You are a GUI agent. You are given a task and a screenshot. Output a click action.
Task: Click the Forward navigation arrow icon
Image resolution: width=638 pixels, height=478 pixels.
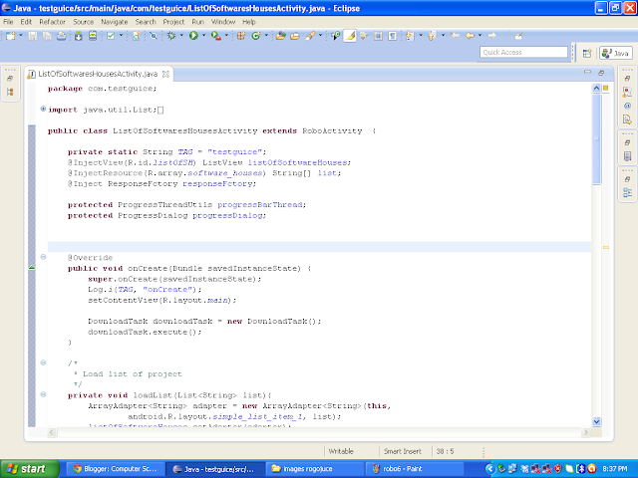[x=492, y=36]
